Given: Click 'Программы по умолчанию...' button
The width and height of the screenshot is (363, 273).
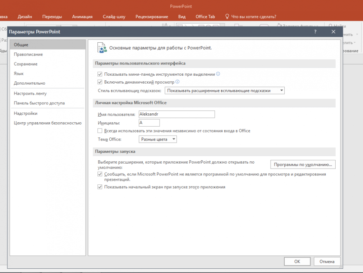Looking at the screenshot, I should coord(303,165).
